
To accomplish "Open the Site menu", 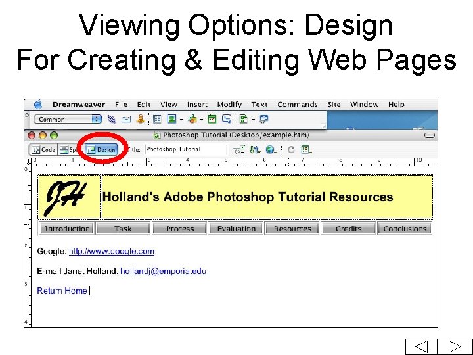I will [x=334, y=105].
